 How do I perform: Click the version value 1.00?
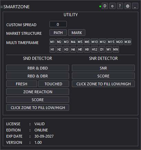(38, 142)
